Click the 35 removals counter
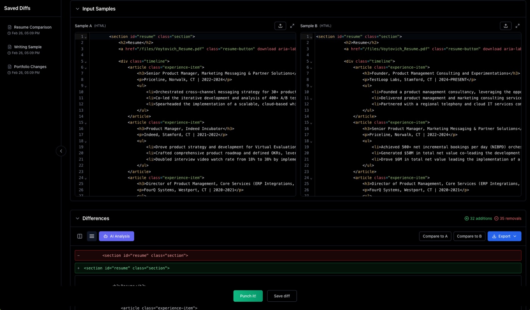Image resolution: width=530 pixels, height=310 pixels. click(x=508, y=218)
